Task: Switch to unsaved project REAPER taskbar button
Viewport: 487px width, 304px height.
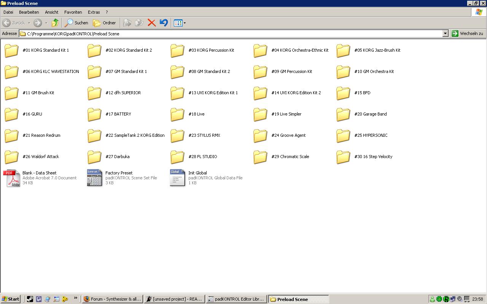Action: tap(174, 299)
